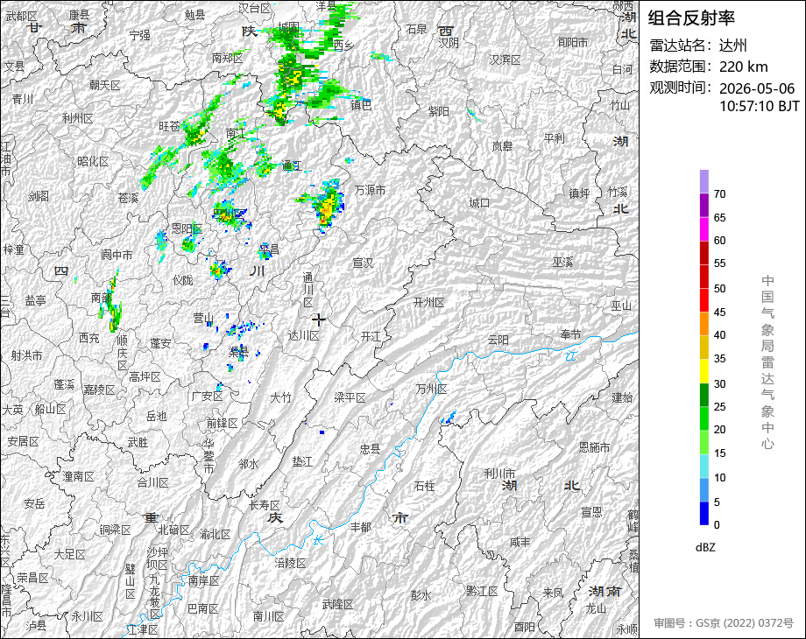The image size is (806, 639).
Task: Click the station name text 达州
Action: coord(733,46)
